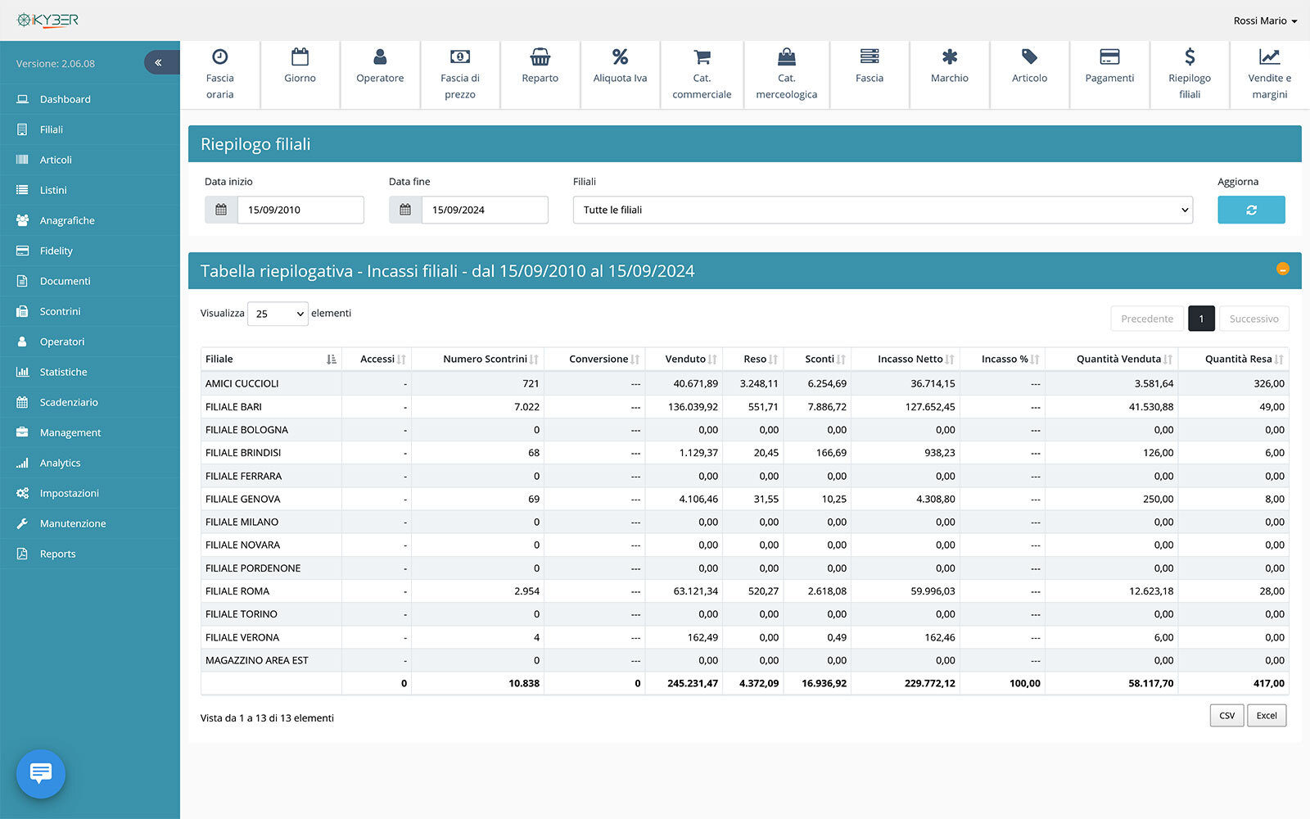Open the Pagamenti credit card report
This screenshot has width=1310, height=819.
(x=1109, y=75)
